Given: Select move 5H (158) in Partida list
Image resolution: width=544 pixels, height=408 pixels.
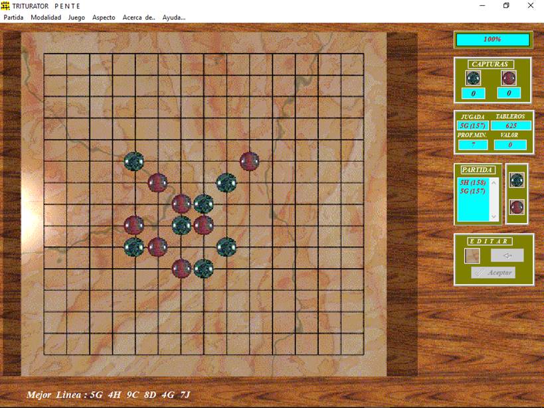Looking at the screenshot, I should coord(472,181).
